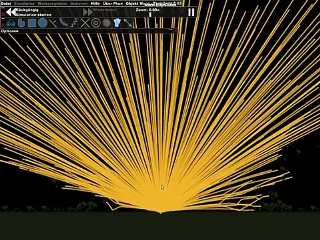Select the spring tool
This screenshot has width=320, height=240.
click(74, 23)
